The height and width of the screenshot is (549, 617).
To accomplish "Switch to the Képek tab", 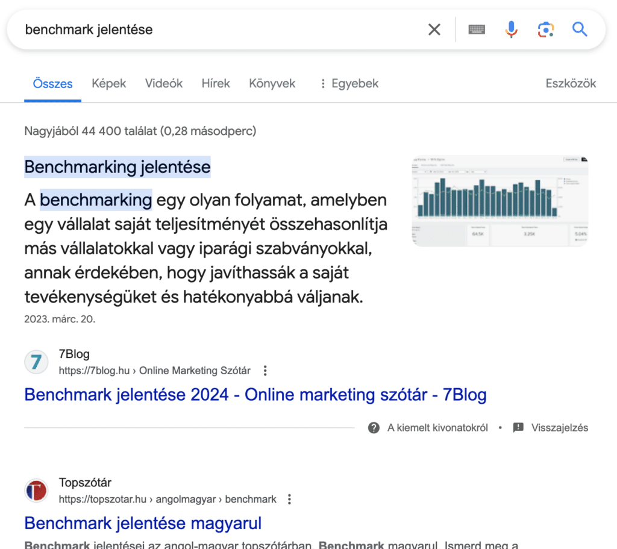I will (x=108, y=84).
